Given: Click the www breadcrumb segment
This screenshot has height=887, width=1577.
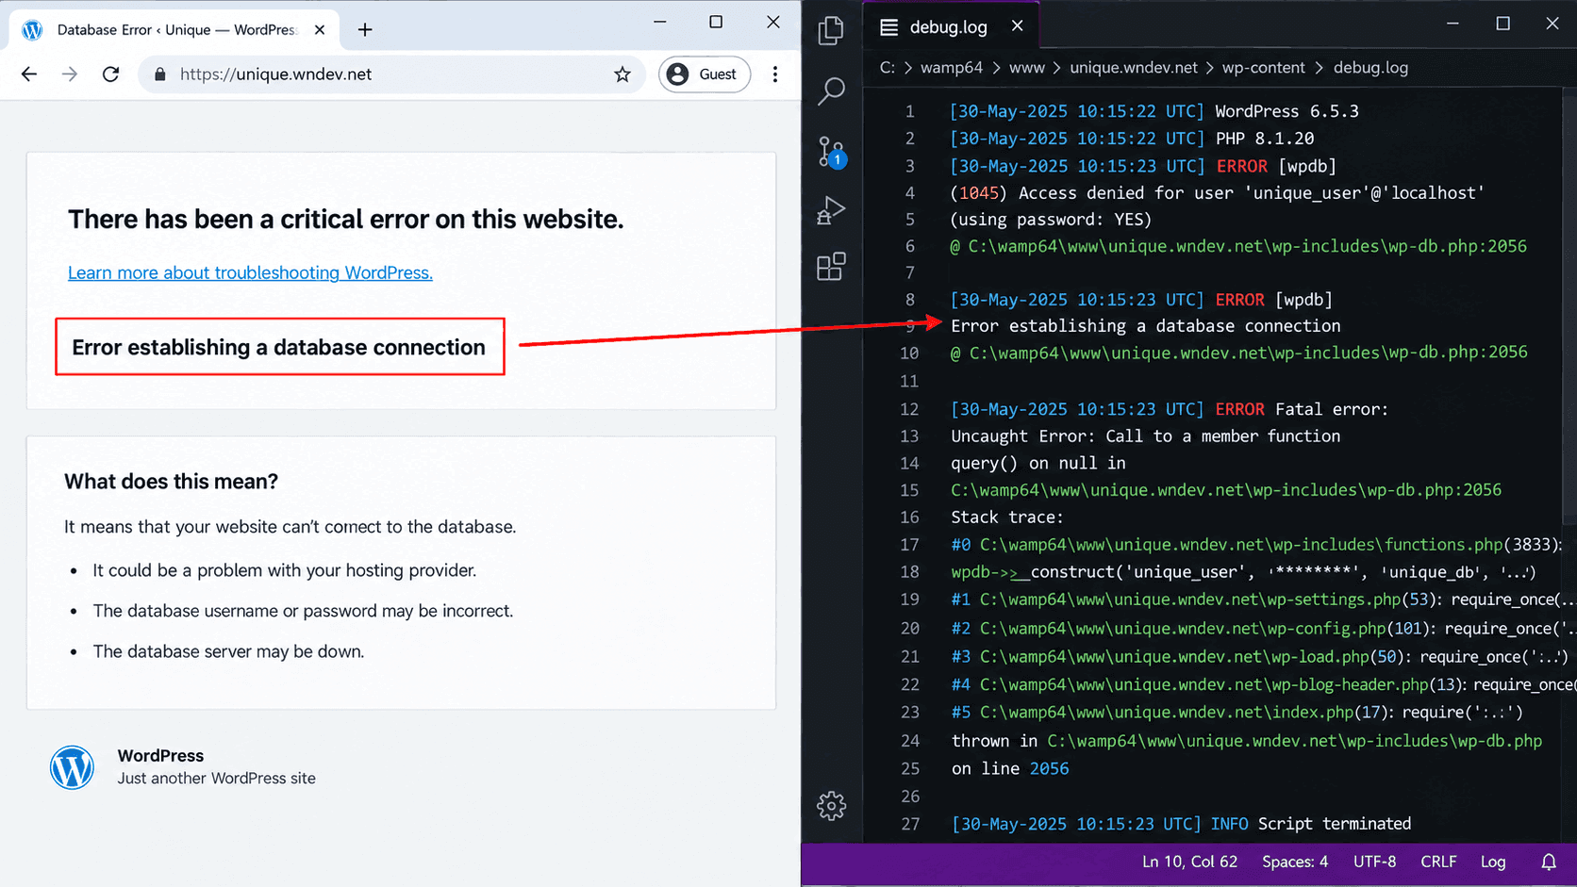Looking at the screenshot, I should pyautogui.click(x=1027, y=68).
